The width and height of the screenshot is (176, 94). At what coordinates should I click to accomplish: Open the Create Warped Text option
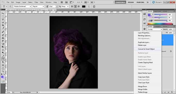89,6
